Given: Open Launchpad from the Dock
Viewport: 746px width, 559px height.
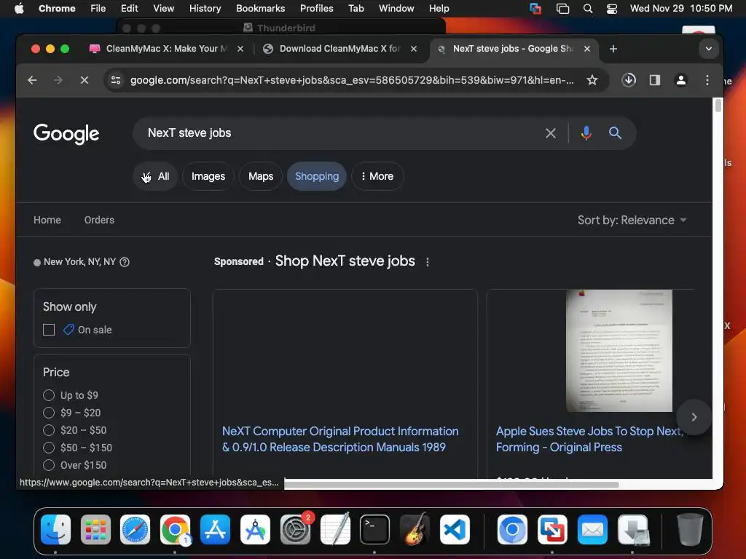Looking at the screenshot, I should coord(95,529).
